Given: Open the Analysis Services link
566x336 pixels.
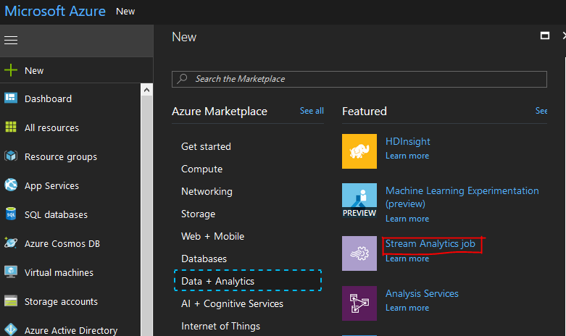Looking at the screenshot, I should click(x=422, y=294).
